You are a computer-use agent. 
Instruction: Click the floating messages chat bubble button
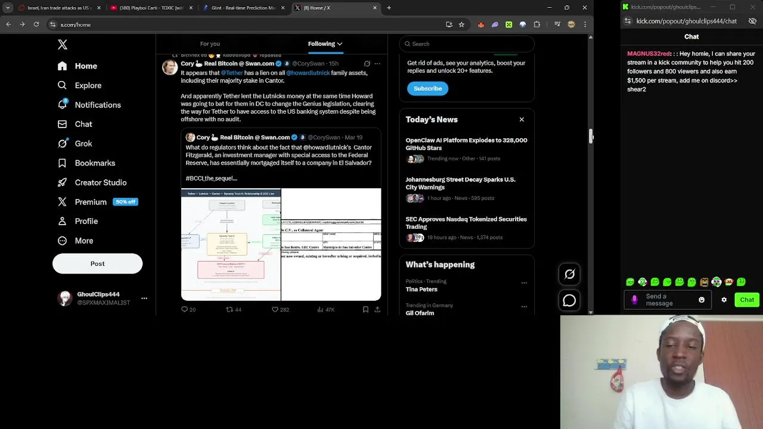(569, 301)
